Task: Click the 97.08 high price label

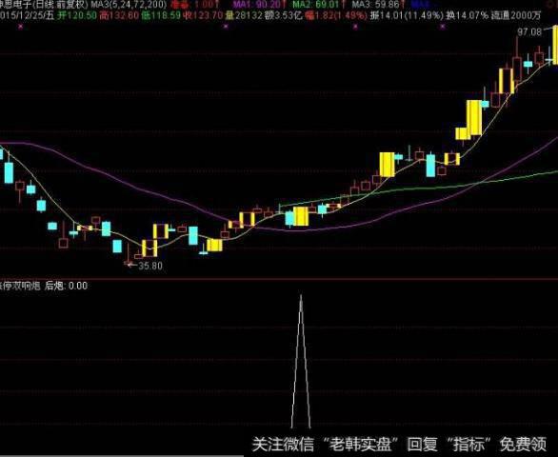Action: coord(529,32)
